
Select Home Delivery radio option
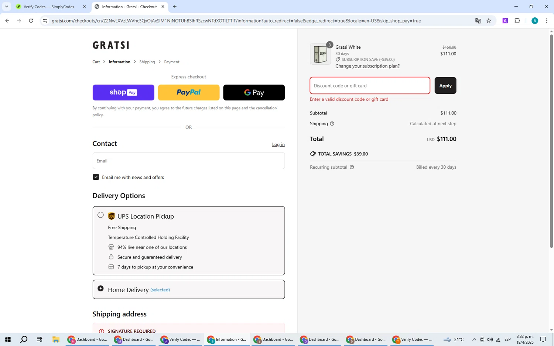[x=100, y=288]
